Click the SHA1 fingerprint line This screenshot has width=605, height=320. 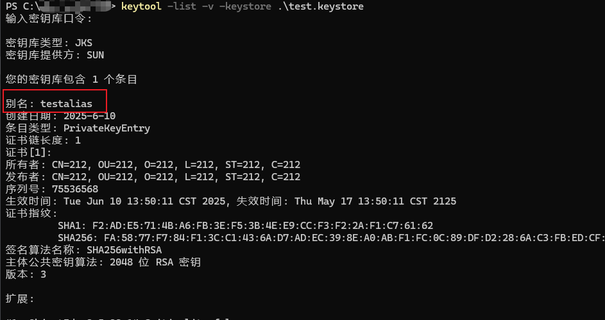pyautogui.click(x=245, y=226)
